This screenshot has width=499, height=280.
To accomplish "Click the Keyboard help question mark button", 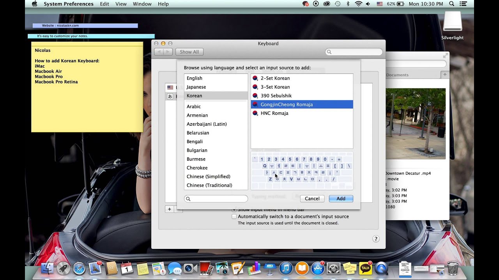I will pos(376,239).
